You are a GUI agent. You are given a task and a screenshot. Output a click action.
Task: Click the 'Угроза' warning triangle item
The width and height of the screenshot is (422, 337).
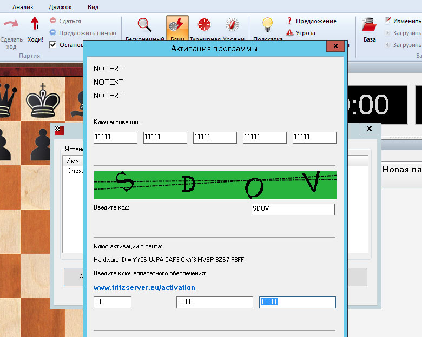click(301, 33)
